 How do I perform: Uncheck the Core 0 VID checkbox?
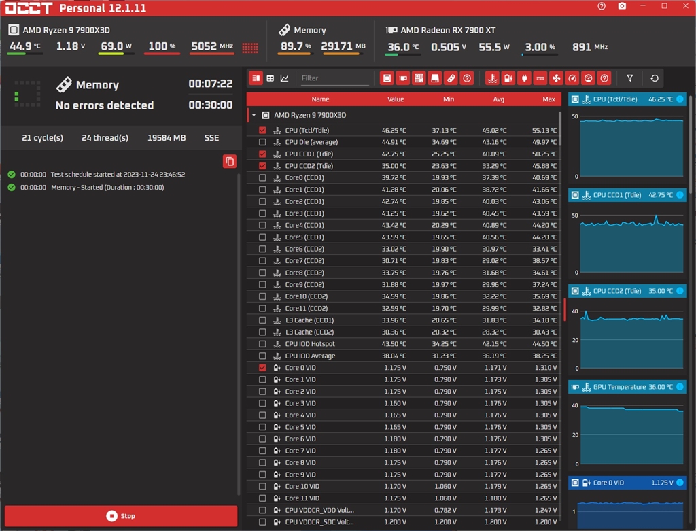click(262, 368)
